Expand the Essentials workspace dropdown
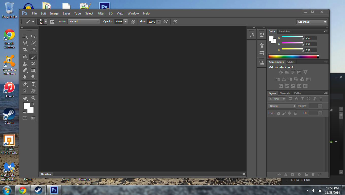 click(311, 22)
